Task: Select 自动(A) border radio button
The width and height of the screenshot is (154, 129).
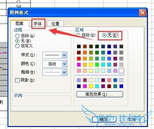Action: click(17, 36)
